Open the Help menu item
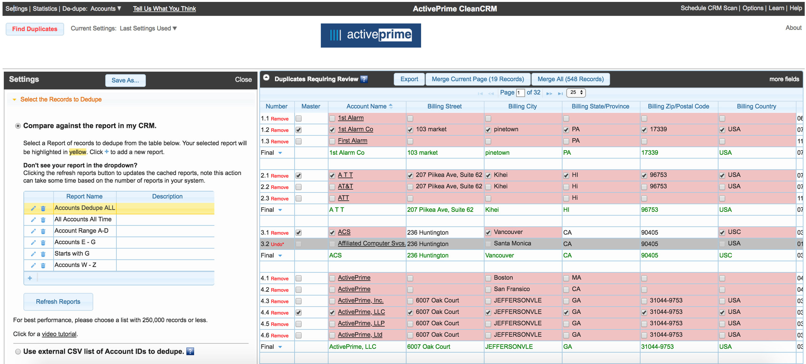 796,8
